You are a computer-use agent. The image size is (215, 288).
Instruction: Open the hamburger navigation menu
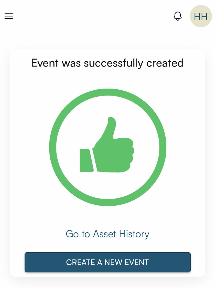[x=9, y=16]
